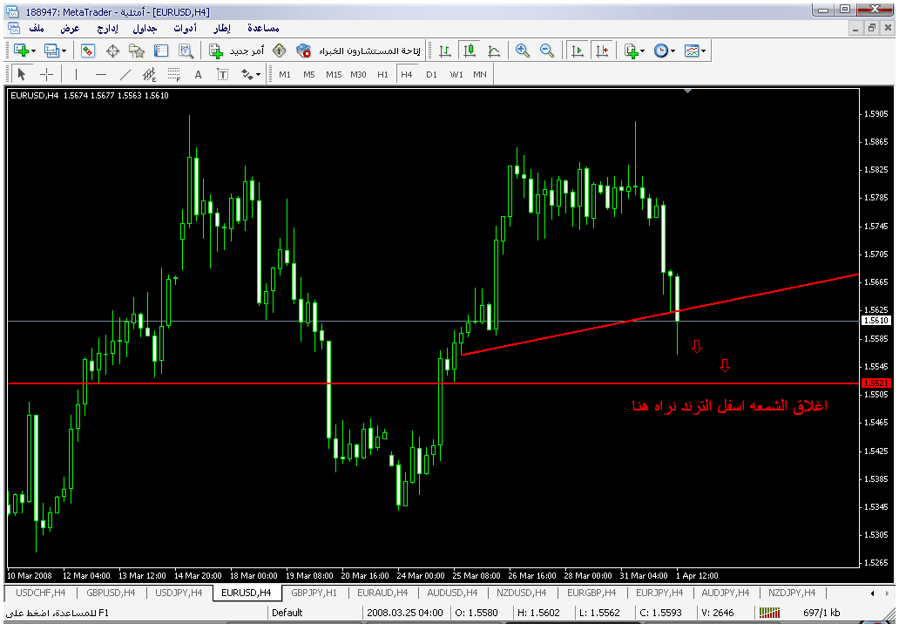Screen dimensions: 899x624
Task: Expand the new chart dropdown arrow
Action: 32,51
